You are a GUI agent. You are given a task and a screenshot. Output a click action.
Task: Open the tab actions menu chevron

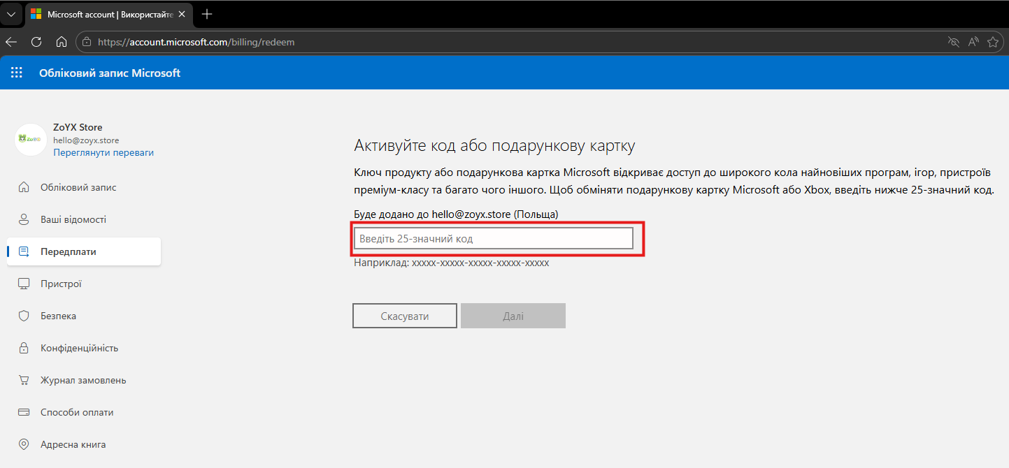point(10,14)
